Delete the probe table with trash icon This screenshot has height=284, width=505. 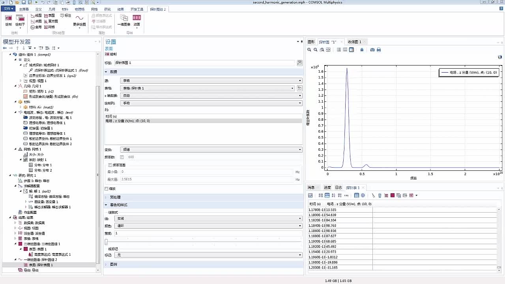coord(380,195)
